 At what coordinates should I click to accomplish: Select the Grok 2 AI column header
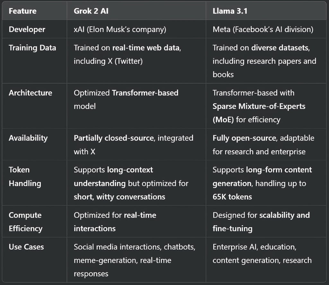(91, 11)
